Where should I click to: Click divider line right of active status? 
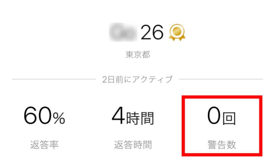(221, 80)
